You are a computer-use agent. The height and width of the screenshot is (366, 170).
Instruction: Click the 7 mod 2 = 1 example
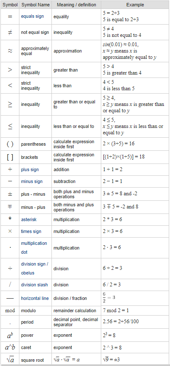click(116, 311)
